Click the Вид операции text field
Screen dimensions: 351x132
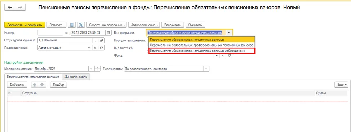[186, 33]
